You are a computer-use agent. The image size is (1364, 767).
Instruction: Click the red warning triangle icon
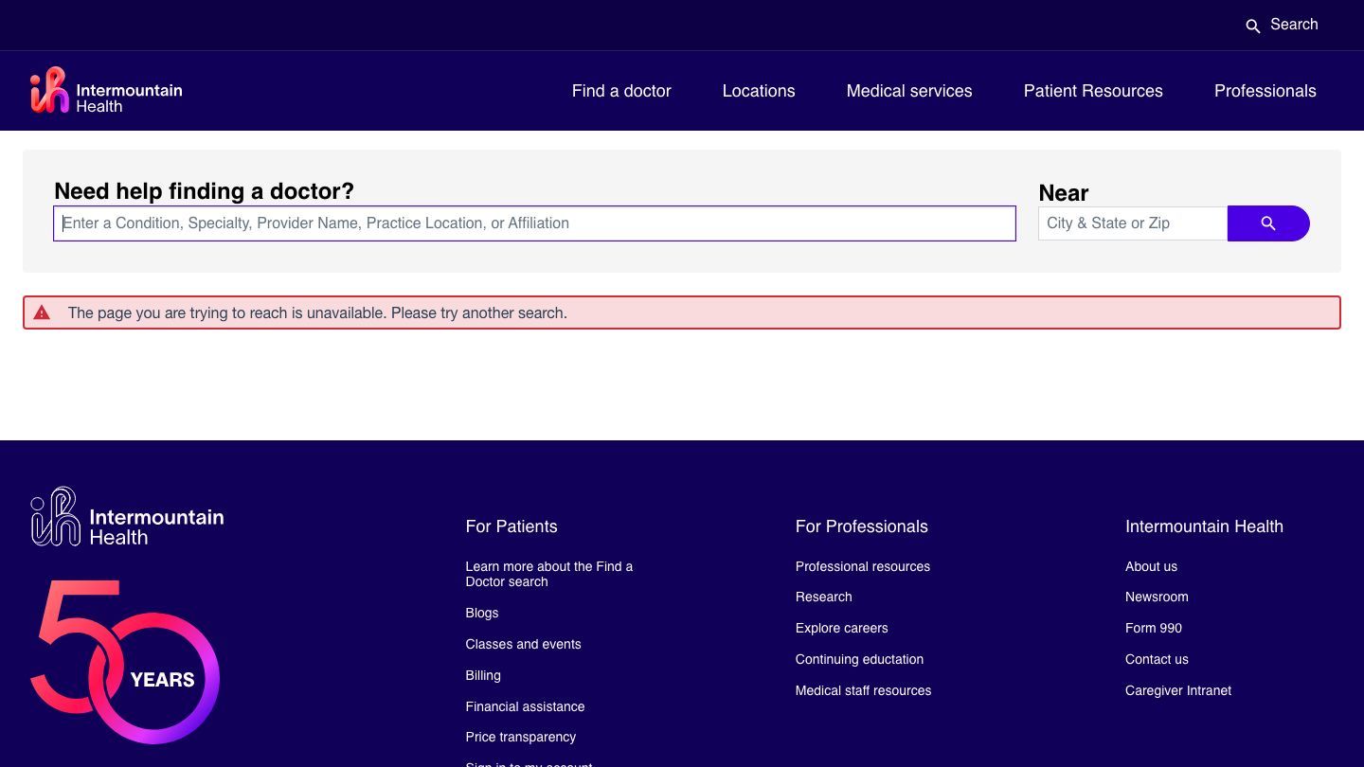[x=42, y=312]
